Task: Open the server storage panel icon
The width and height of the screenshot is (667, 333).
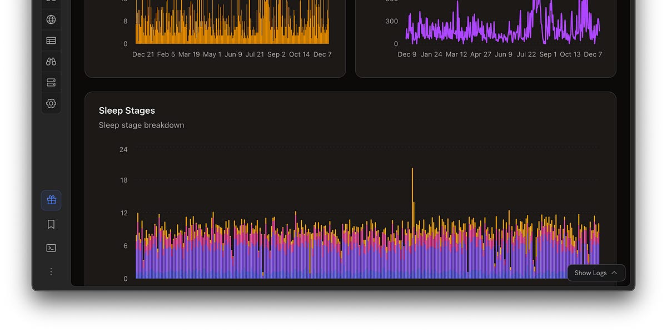Action: [51, 82]
